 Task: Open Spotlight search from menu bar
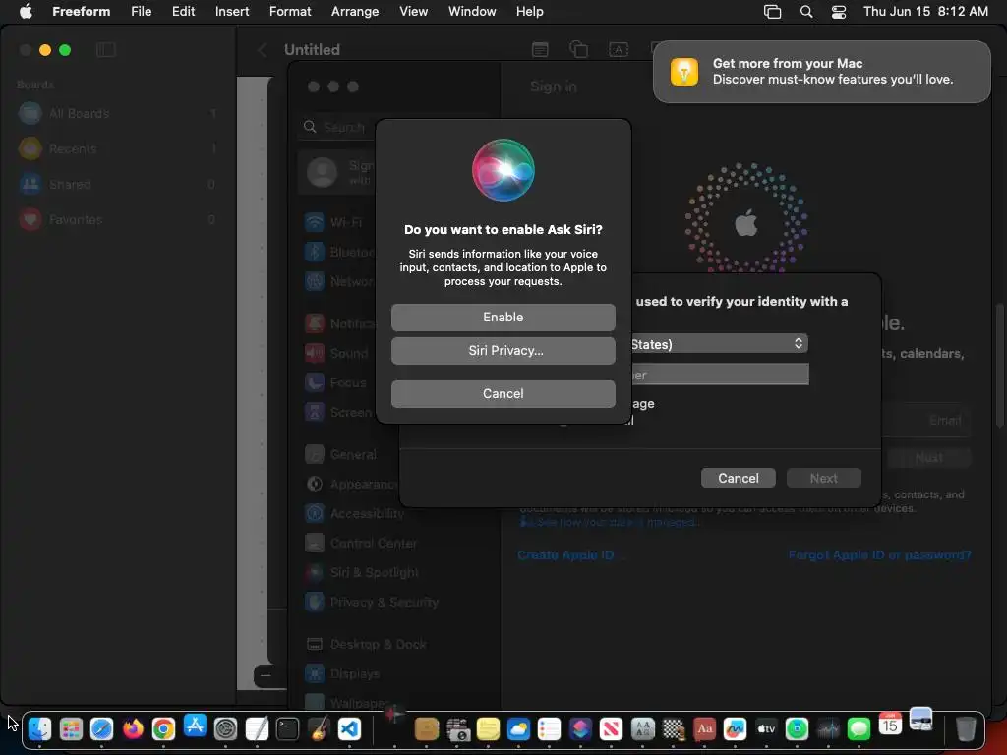(806, 12)
